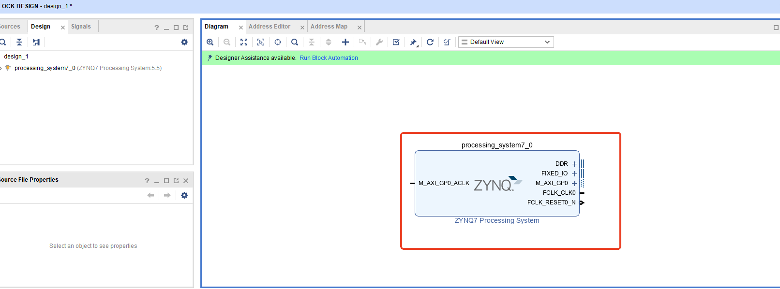780x289 pixels.
Task: Open the Signals tab
Action: [81, 27]
